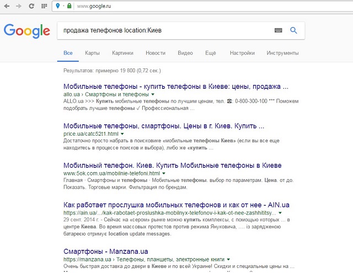Click the price.ua/catc52t1.html URL text

coord(90,134)
